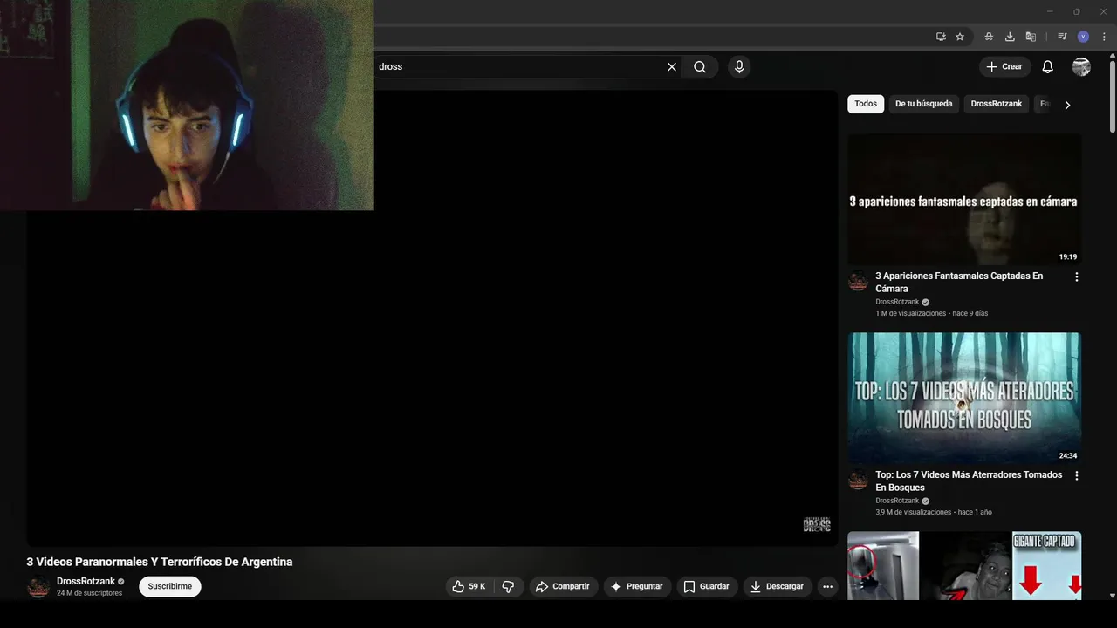Open options for Top 7 Videos Bosques video
Image resolution: width=1117 pixels, height=628 pixels.
(1076, 475)
